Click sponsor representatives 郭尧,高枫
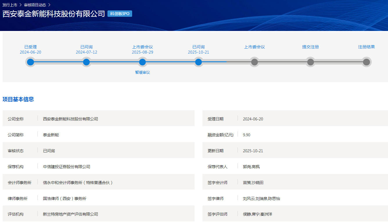Screen dimensions: 388x224 pos(251,167)
